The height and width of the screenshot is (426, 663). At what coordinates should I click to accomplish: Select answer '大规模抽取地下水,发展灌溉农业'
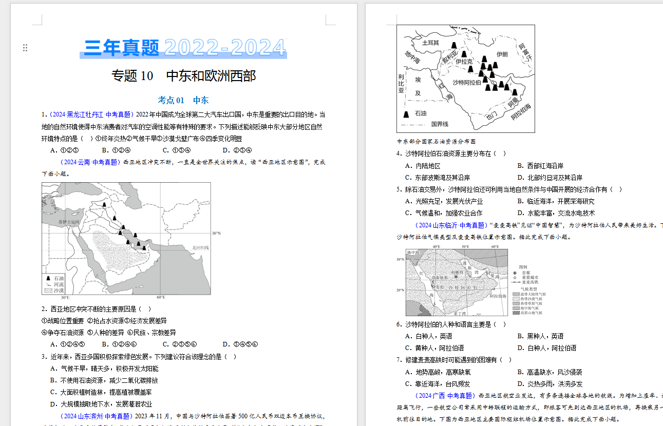[x=101, y=404]
